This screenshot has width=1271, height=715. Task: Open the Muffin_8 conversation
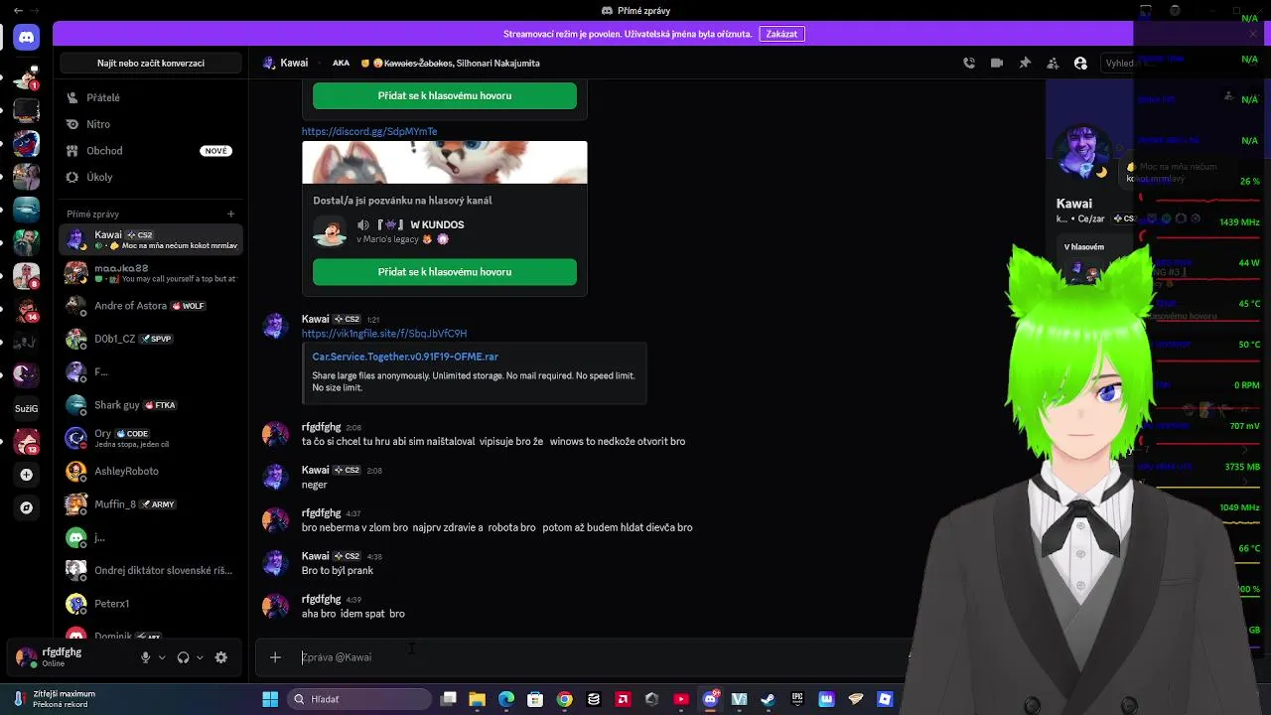tap(151, 504)
